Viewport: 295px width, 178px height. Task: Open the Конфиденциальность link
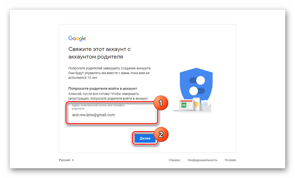[x=202, y=160]
